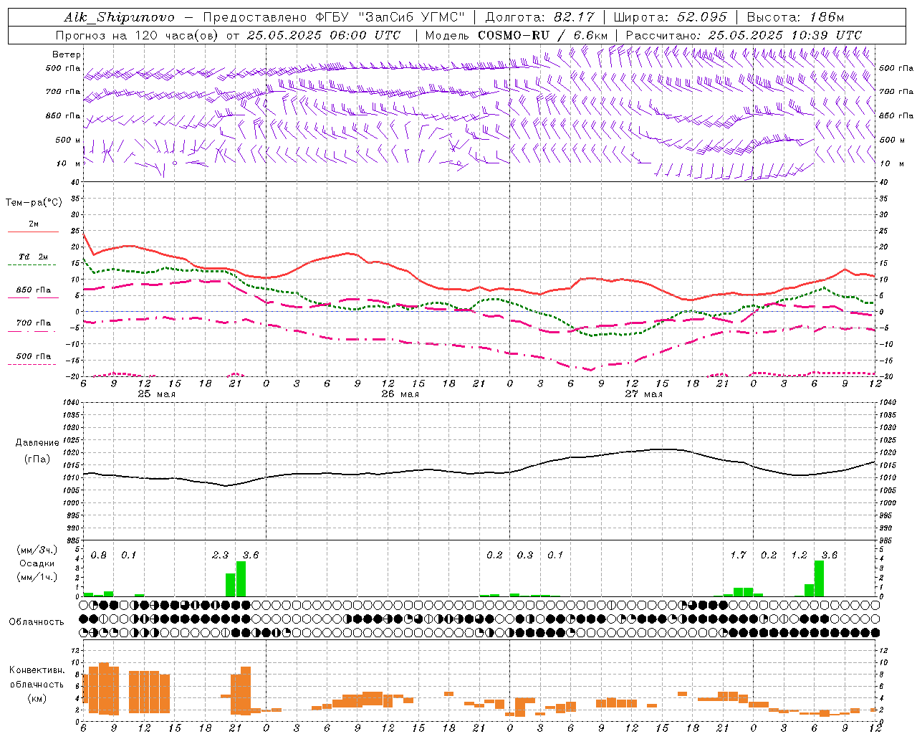
Task: Click the Облачность cloudiness label
Action: click(x=37, y=621)
